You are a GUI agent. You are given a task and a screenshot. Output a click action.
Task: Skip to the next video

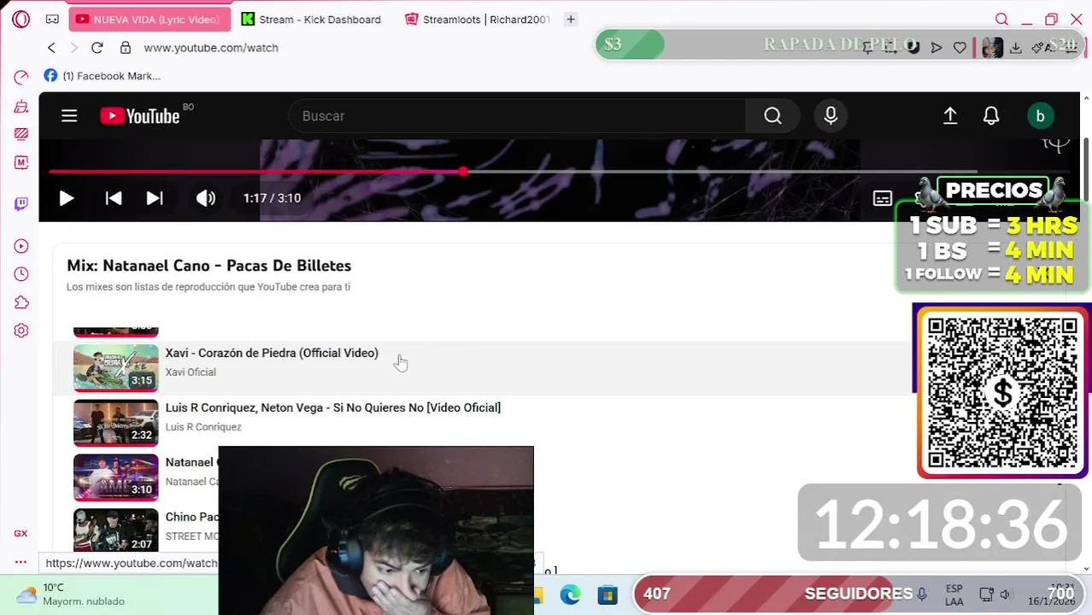[155, 198]
